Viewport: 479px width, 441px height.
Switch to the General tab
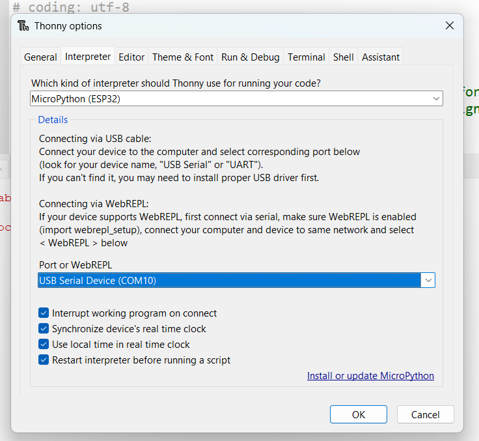tap(40, 57)
